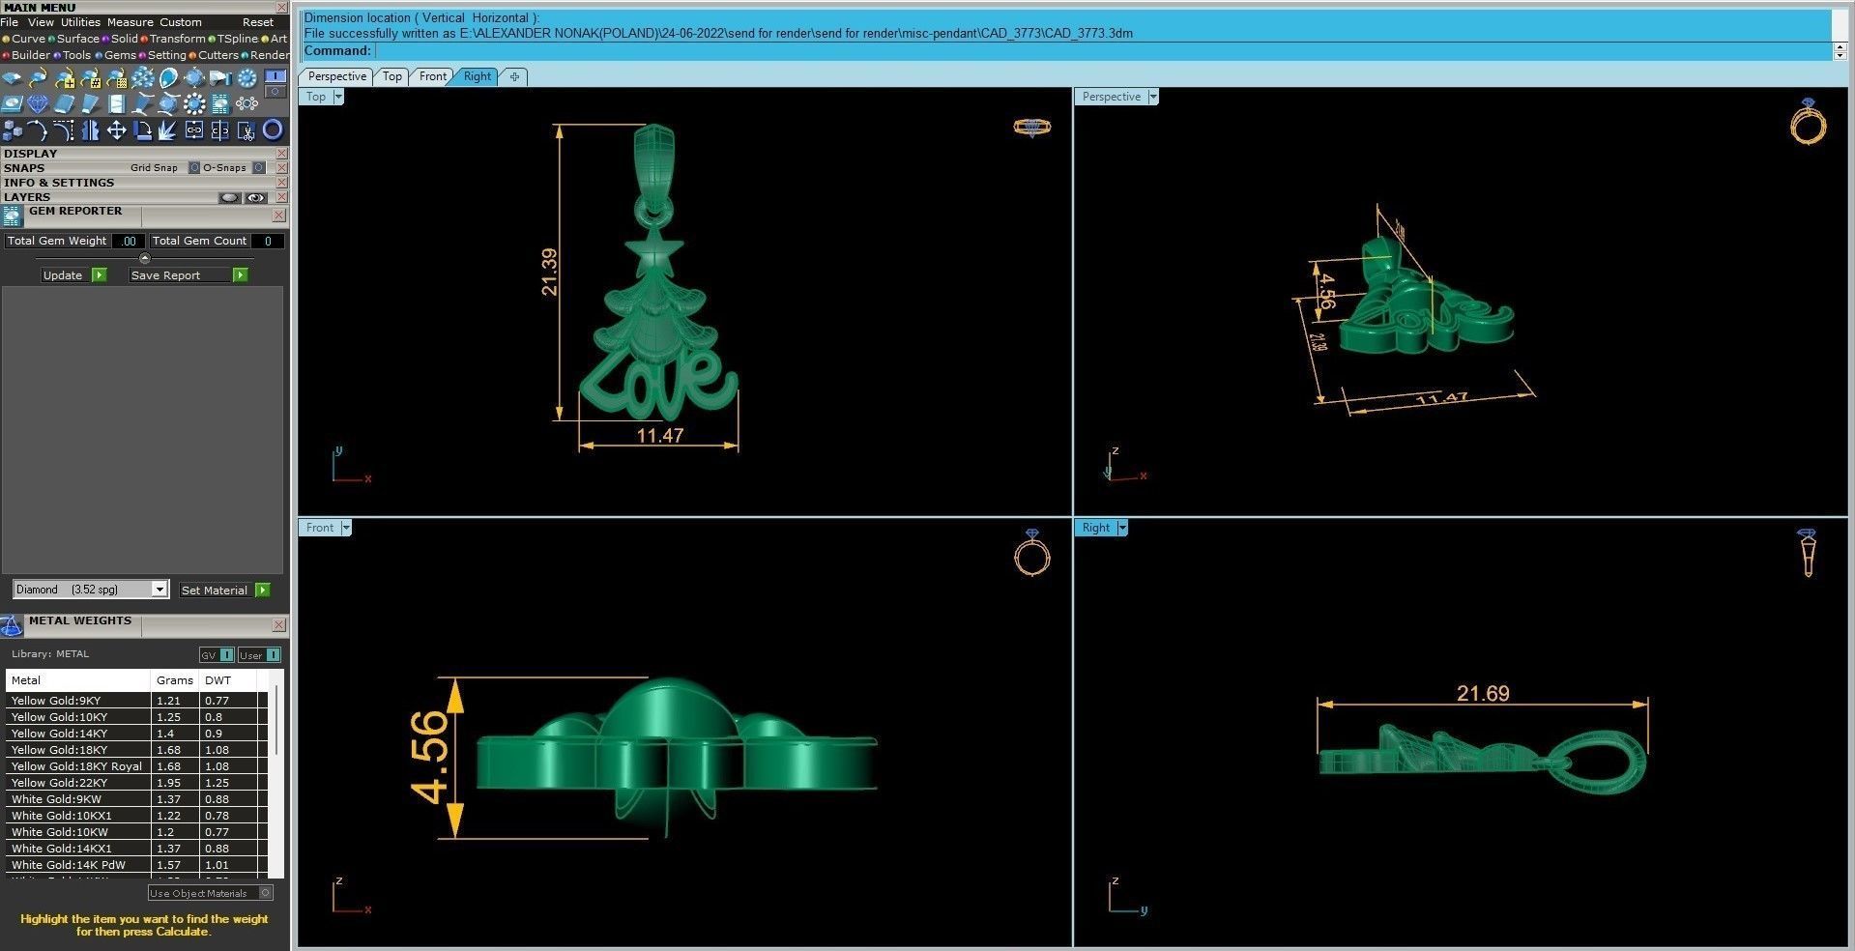Click the curve arc with points icon

tap(39, 130)
